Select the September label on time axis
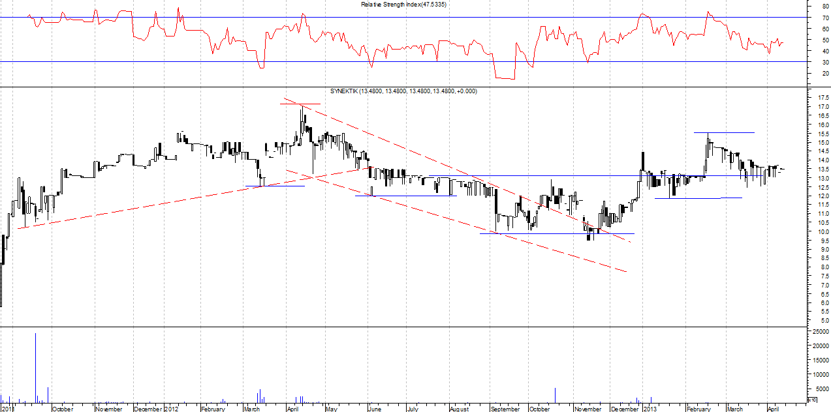The width and height of the screenshot is (831, 412). point(505,409)
